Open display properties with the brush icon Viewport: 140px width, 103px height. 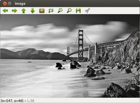pos(87,11)
